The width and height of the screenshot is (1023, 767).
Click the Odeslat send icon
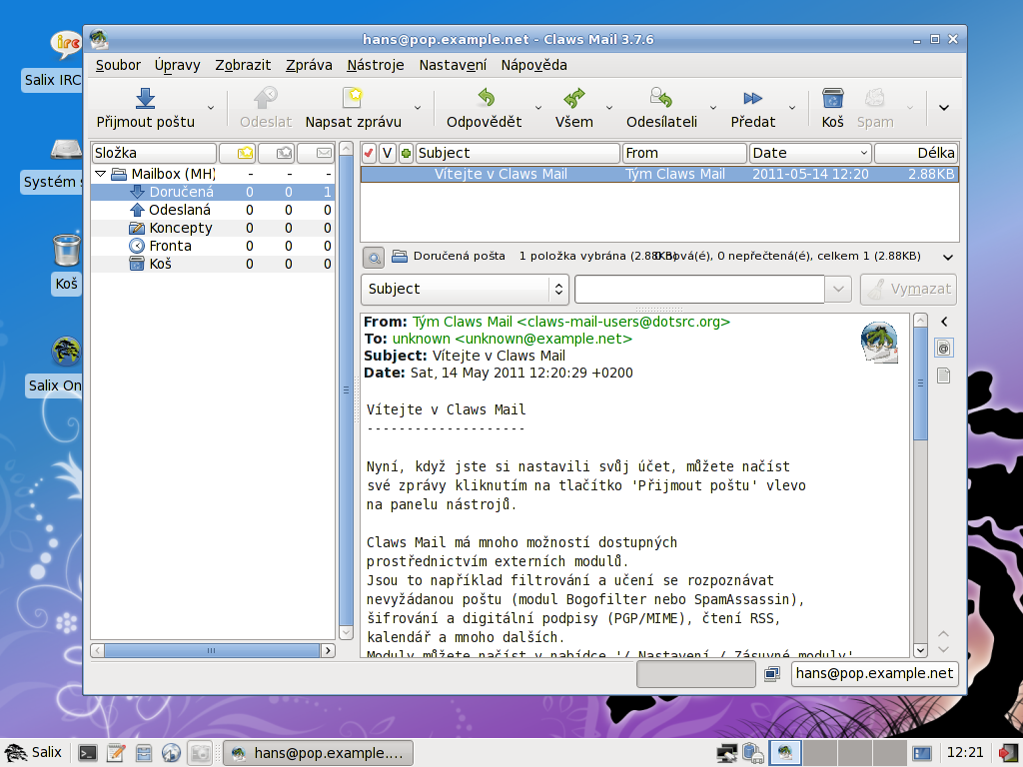pyautogui.click(x=266, y=98)
